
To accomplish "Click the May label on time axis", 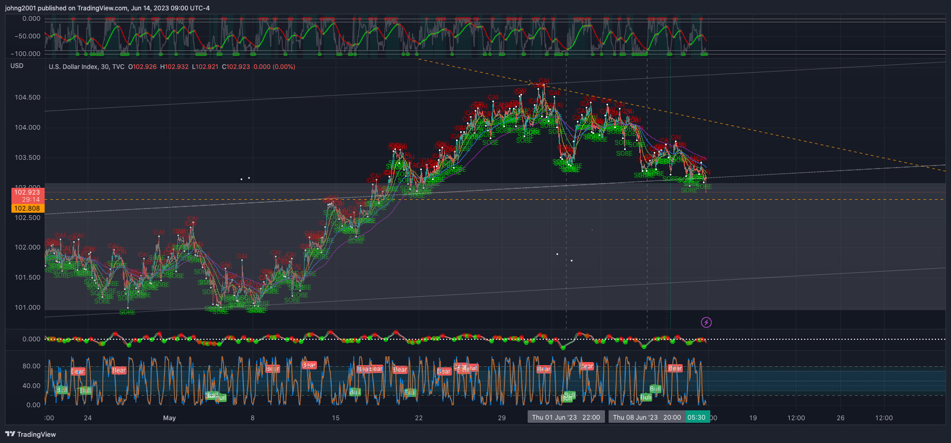I will [170, 418].
